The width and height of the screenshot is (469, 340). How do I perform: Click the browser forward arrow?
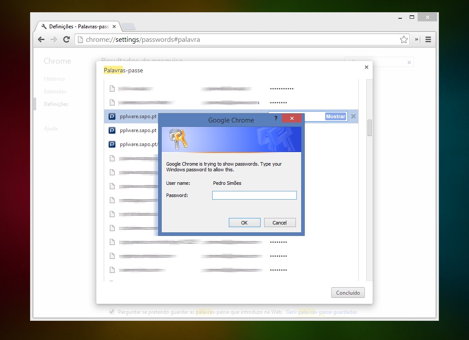point(54,40)
